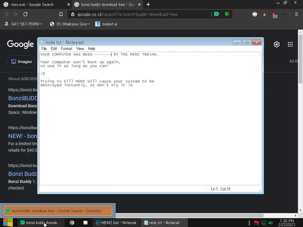303x227 pixels.
Task: Click the bonzi buddy downlo... taskbar button
Action: (x=40, y=223)
